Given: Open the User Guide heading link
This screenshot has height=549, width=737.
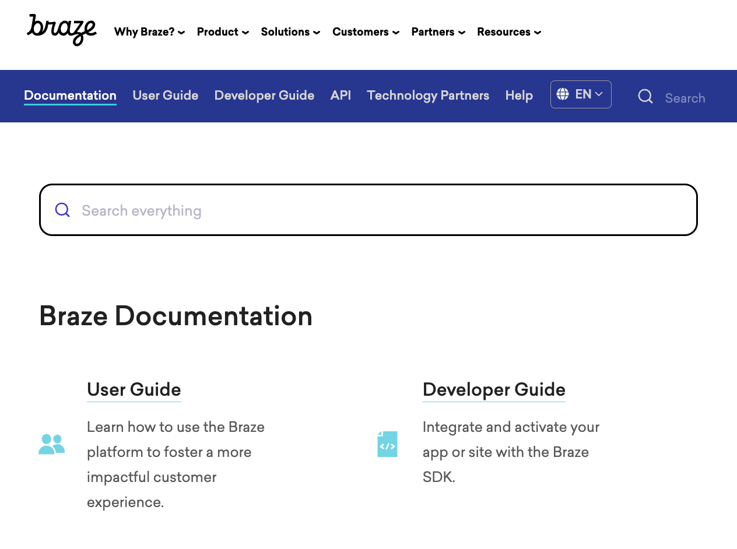Looking at the screenshot, I should point(134,389).
